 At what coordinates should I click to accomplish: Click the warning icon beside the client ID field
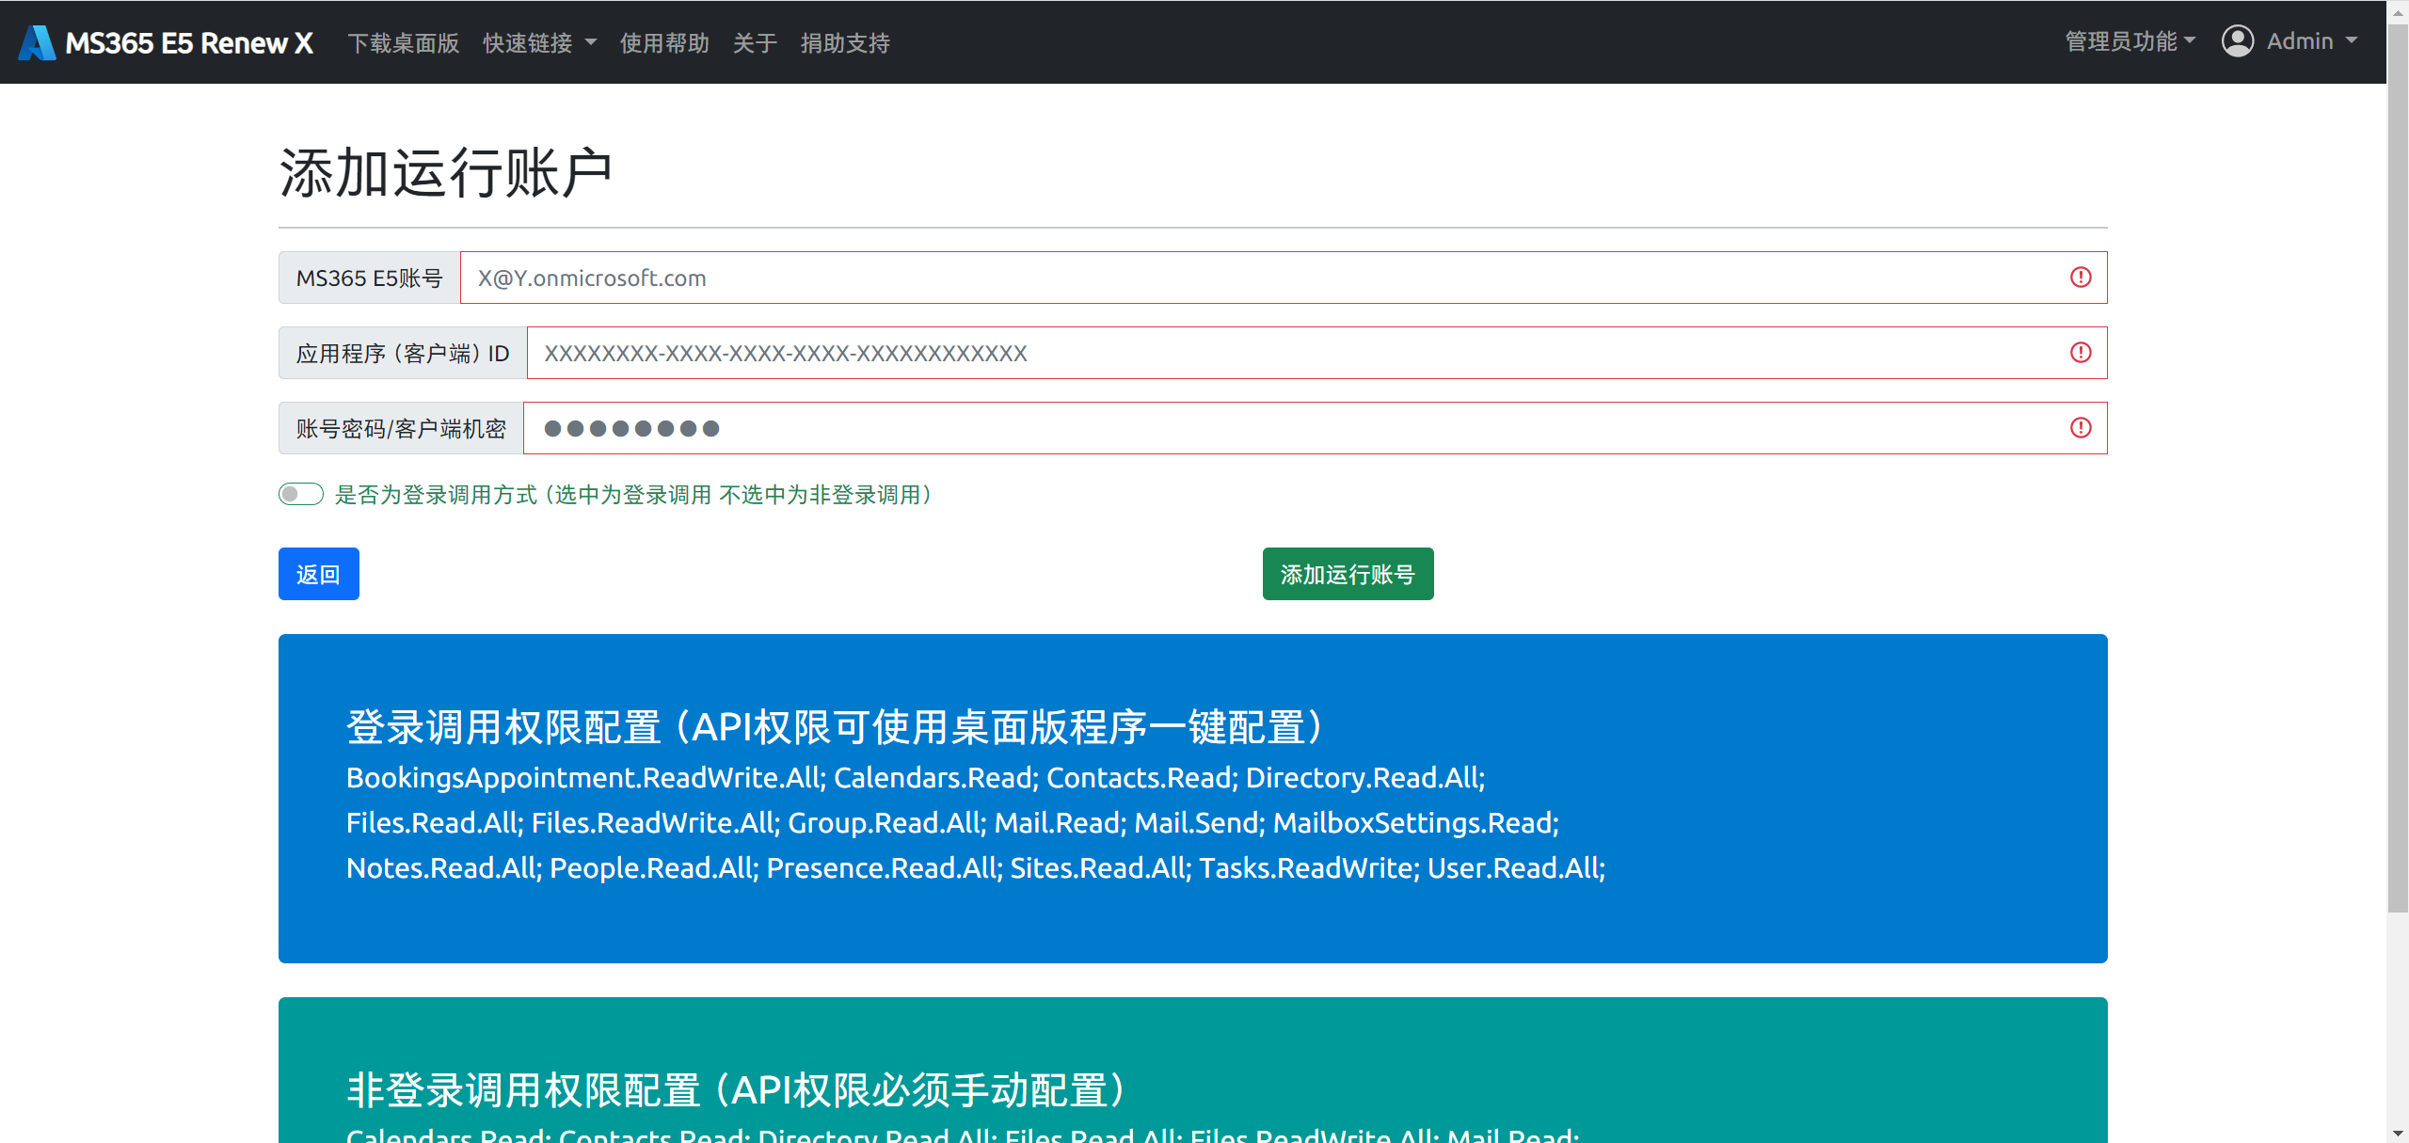tap(2080, 353)
